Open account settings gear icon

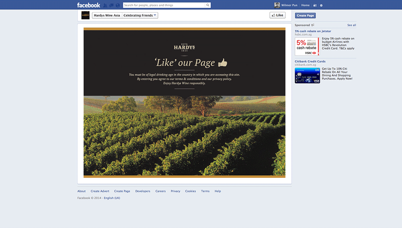321,5
